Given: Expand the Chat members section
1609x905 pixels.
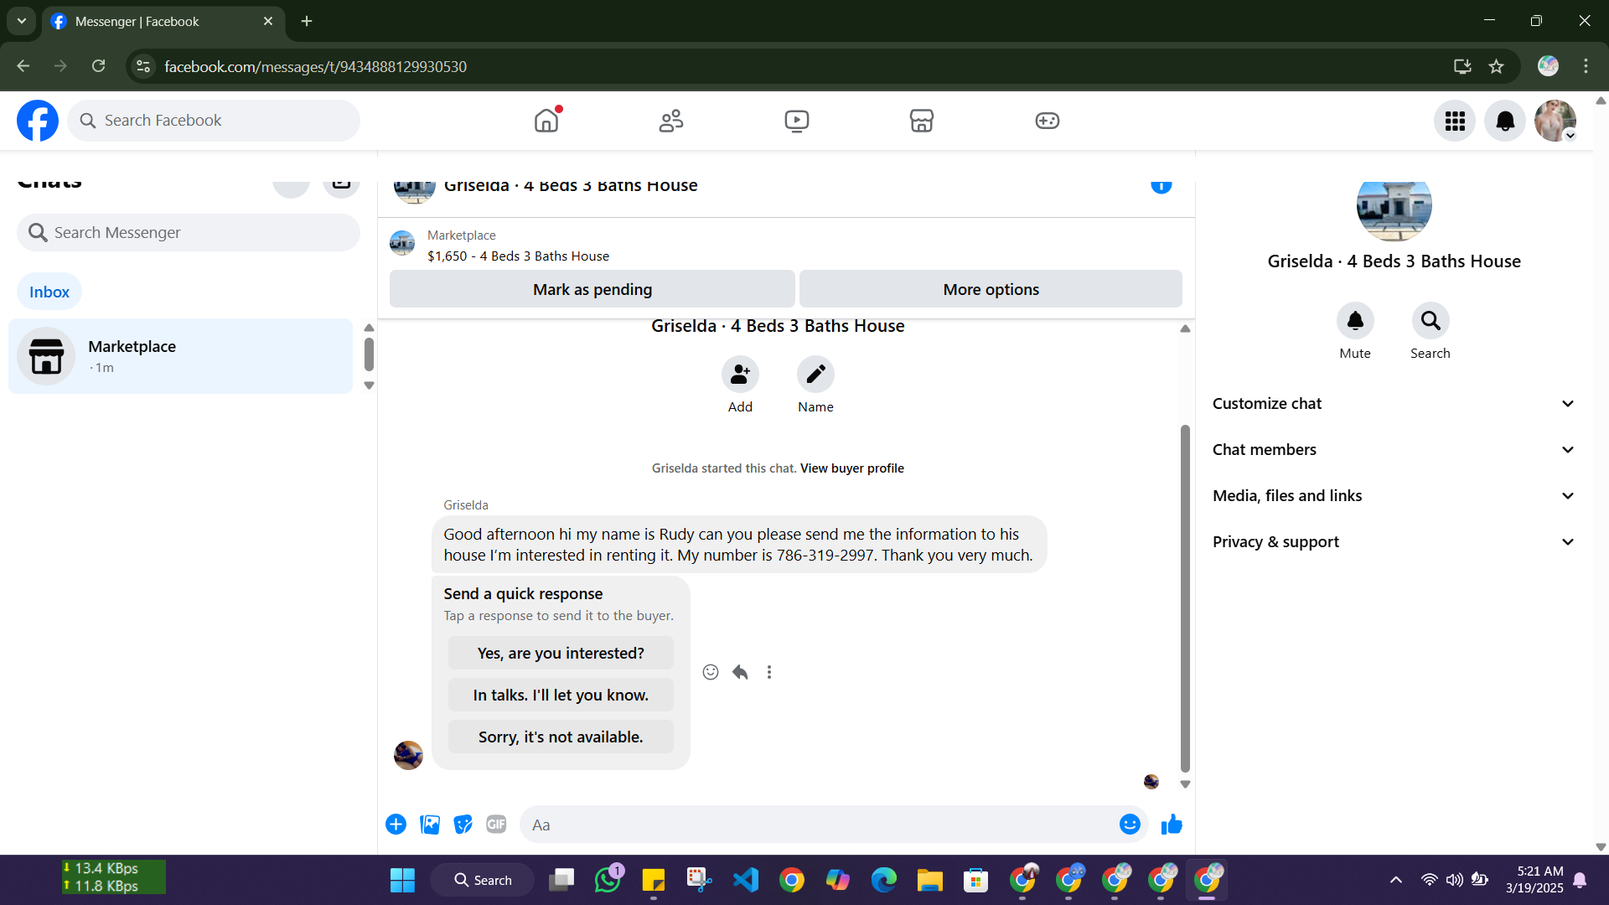Looking at the screenshot, I should tap(1394, 450).
